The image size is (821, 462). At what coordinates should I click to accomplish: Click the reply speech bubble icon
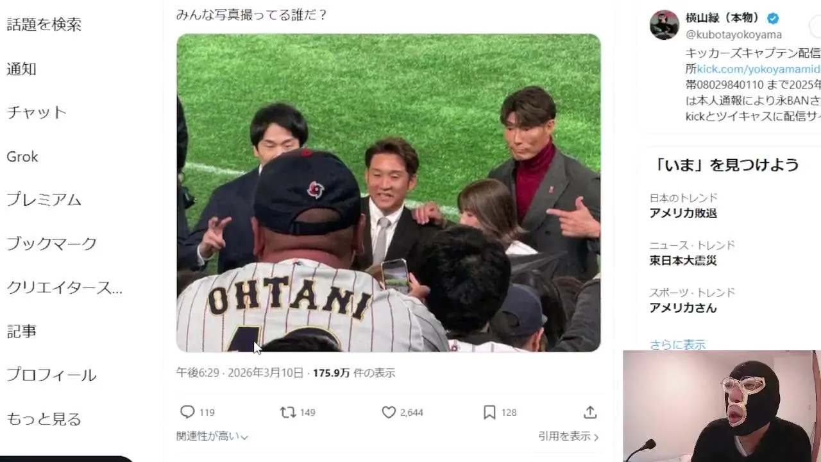pyautogui.click(x=187, y=412)
